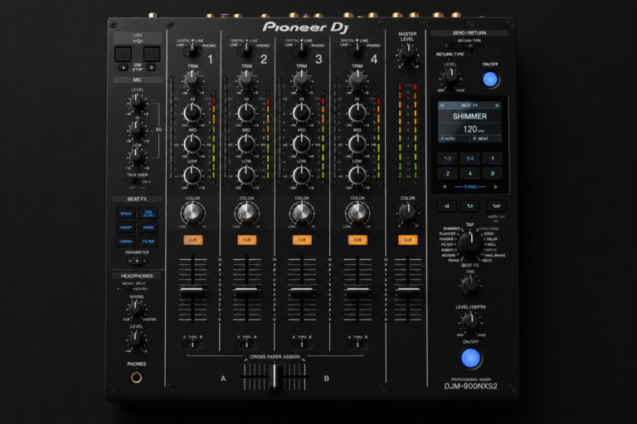Toggle the Beat FX blue ON/OFF button
This screenshot has width=637, height=424.
tap(470, 359)
